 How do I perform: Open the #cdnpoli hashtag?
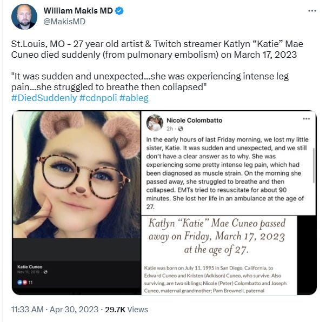(x=98, y=98)
